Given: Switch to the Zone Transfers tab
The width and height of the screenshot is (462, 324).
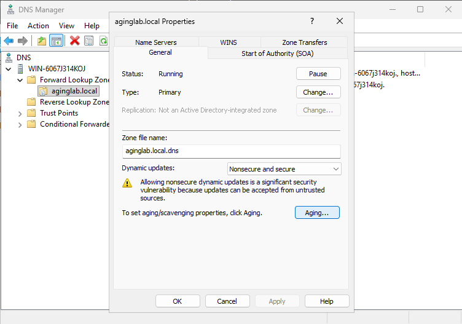Looking at the screenshot, I should point(304,42).
